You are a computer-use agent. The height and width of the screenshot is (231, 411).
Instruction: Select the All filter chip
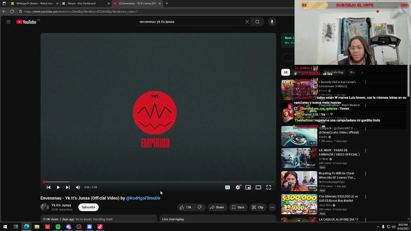(285, 72)
